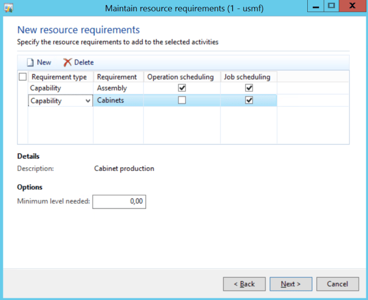
Task: Click the New label in toolbar
Action: click(x=44, y=63)
